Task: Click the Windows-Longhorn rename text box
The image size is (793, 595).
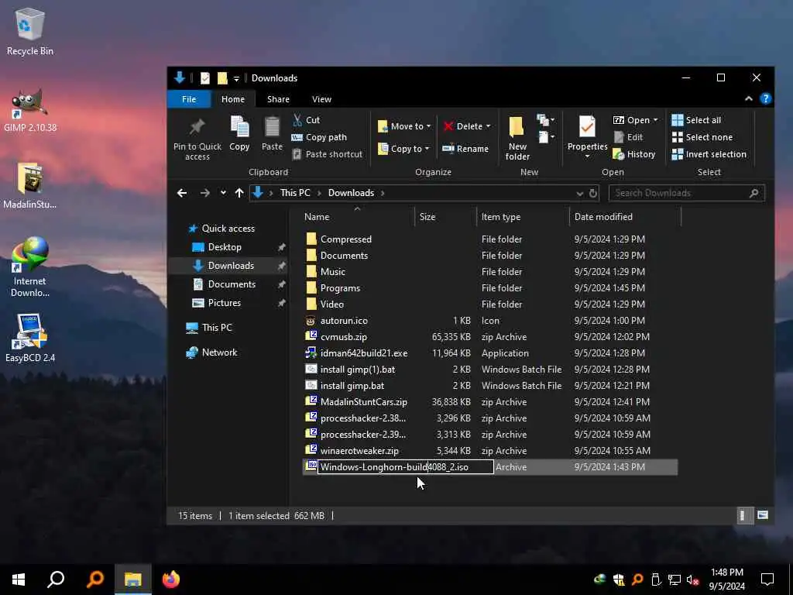Action: (x=405, y=466)
